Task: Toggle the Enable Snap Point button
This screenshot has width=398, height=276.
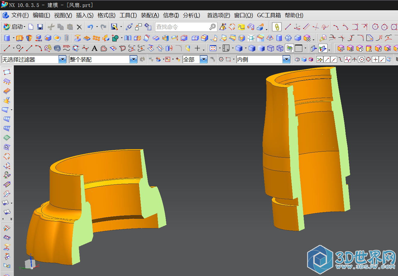Action: pyautogui.click(x=320, y=60)
